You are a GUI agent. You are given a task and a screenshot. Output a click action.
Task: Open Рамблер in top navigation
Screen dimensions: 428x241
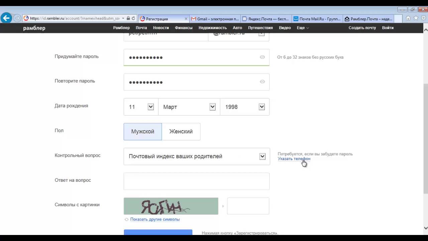point(121,28)
